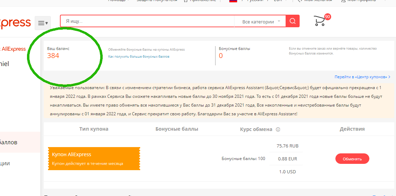Screen dimensions: 396x196
Task: Follow the Перейти в «Центр купонов» link
Action: point(362,77)
